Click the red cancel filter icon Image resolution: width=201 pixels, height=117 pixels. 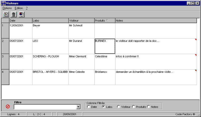(8, 106)
